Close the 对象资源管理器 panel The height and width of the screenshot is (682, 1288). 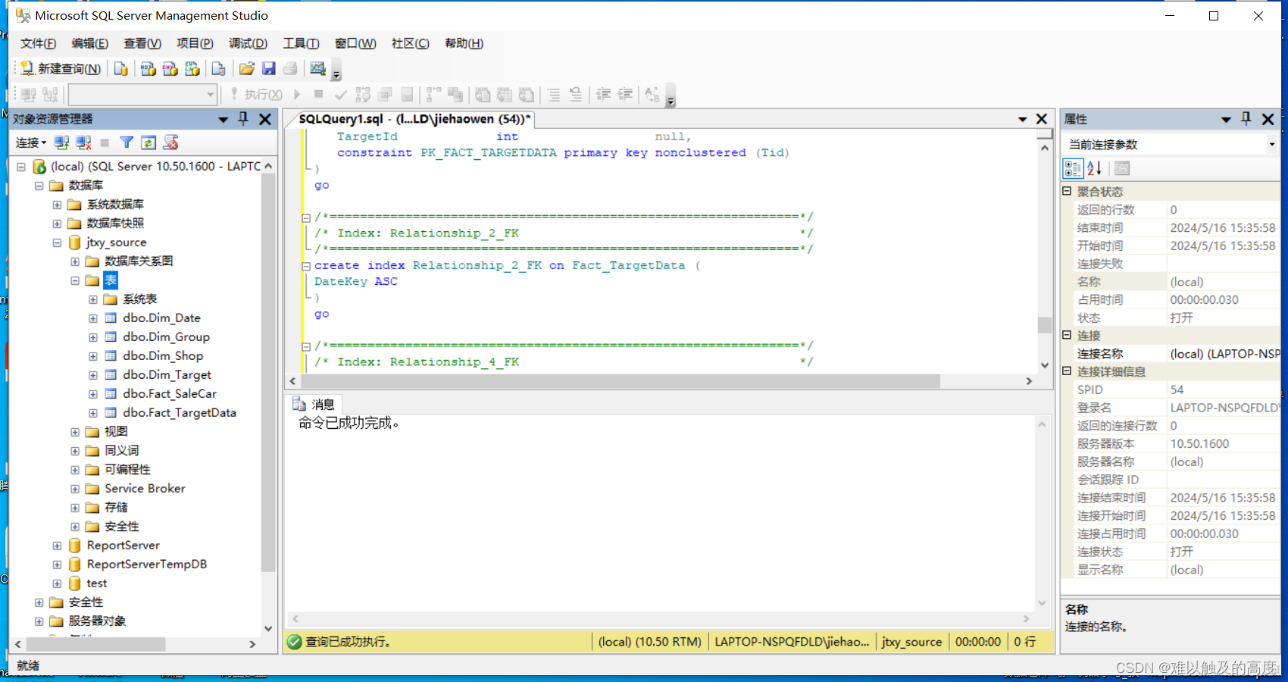265,119
